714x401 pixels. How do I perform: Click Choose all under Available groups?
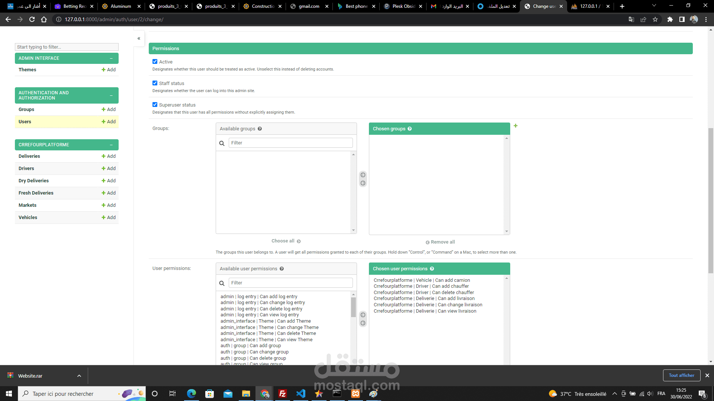[x=286, y=241]
